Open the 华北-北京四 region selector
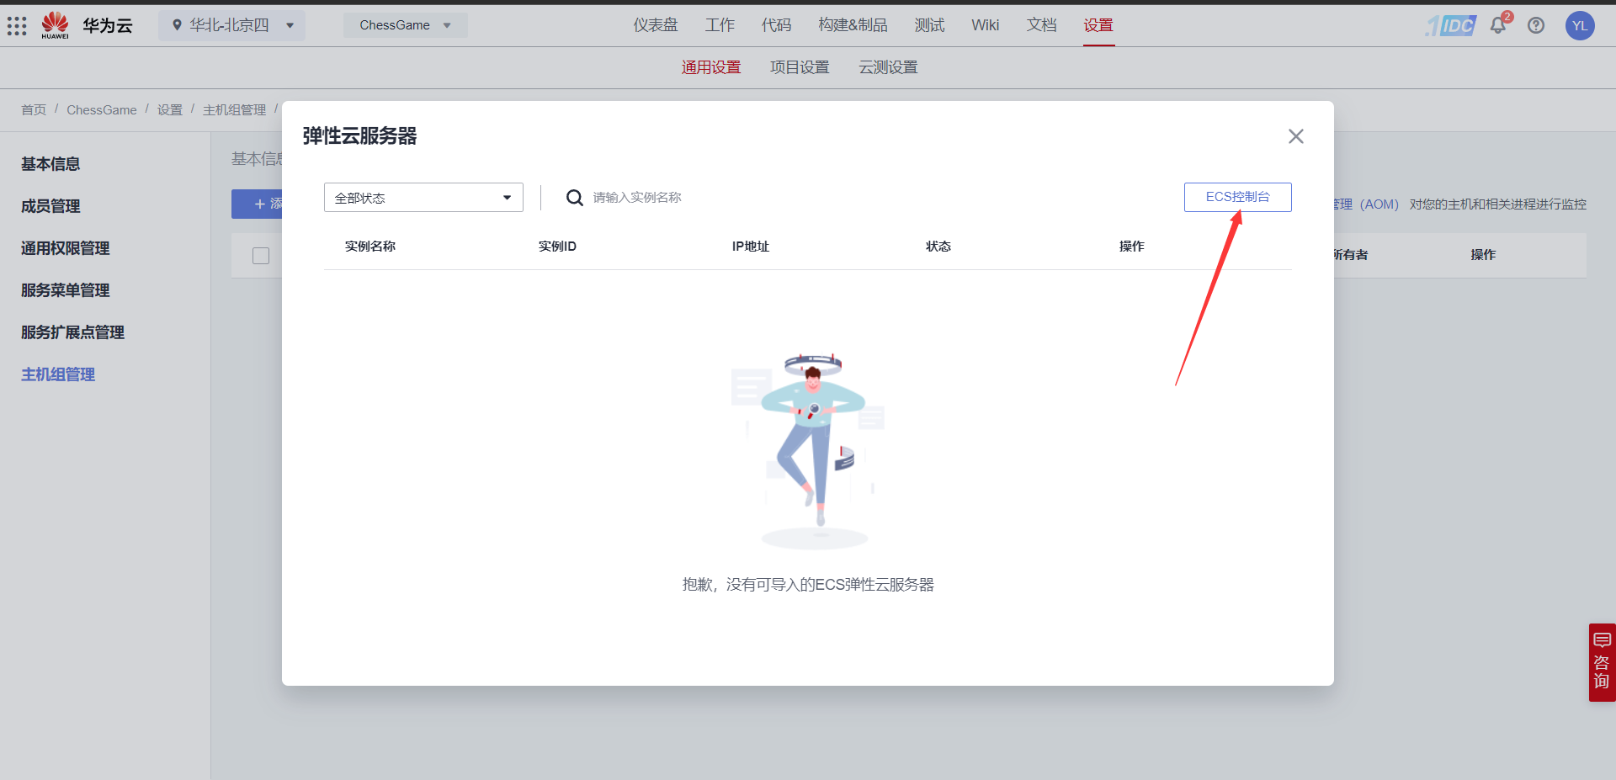1616x780 pixels. tap(231, 25)
